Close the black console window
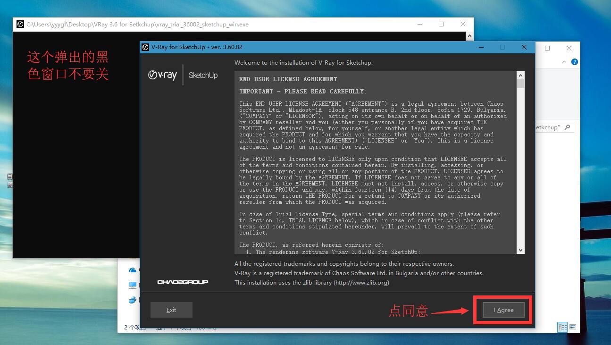The width and height of the screenshot is (611, 345). point(463,24)
